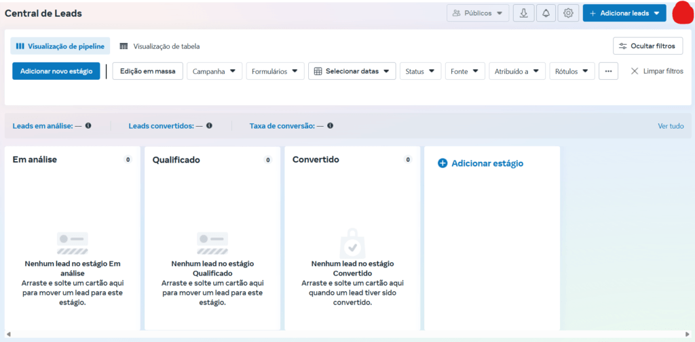Expand the Fonte filter dropdown

(465, 71)
